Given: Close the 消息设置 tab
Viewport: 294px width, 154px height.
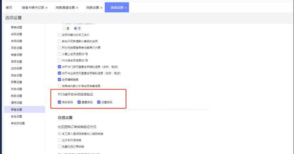Looking at the screenshot, I should tap(102, 7).
